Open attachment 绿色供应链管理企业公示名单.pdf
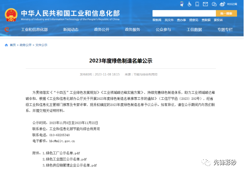 pyautogui.click(x=71, y=165)
